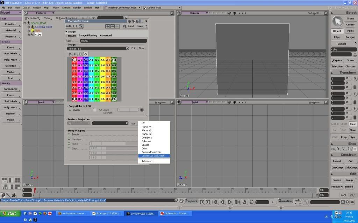Play animation forward

[230, 202]
